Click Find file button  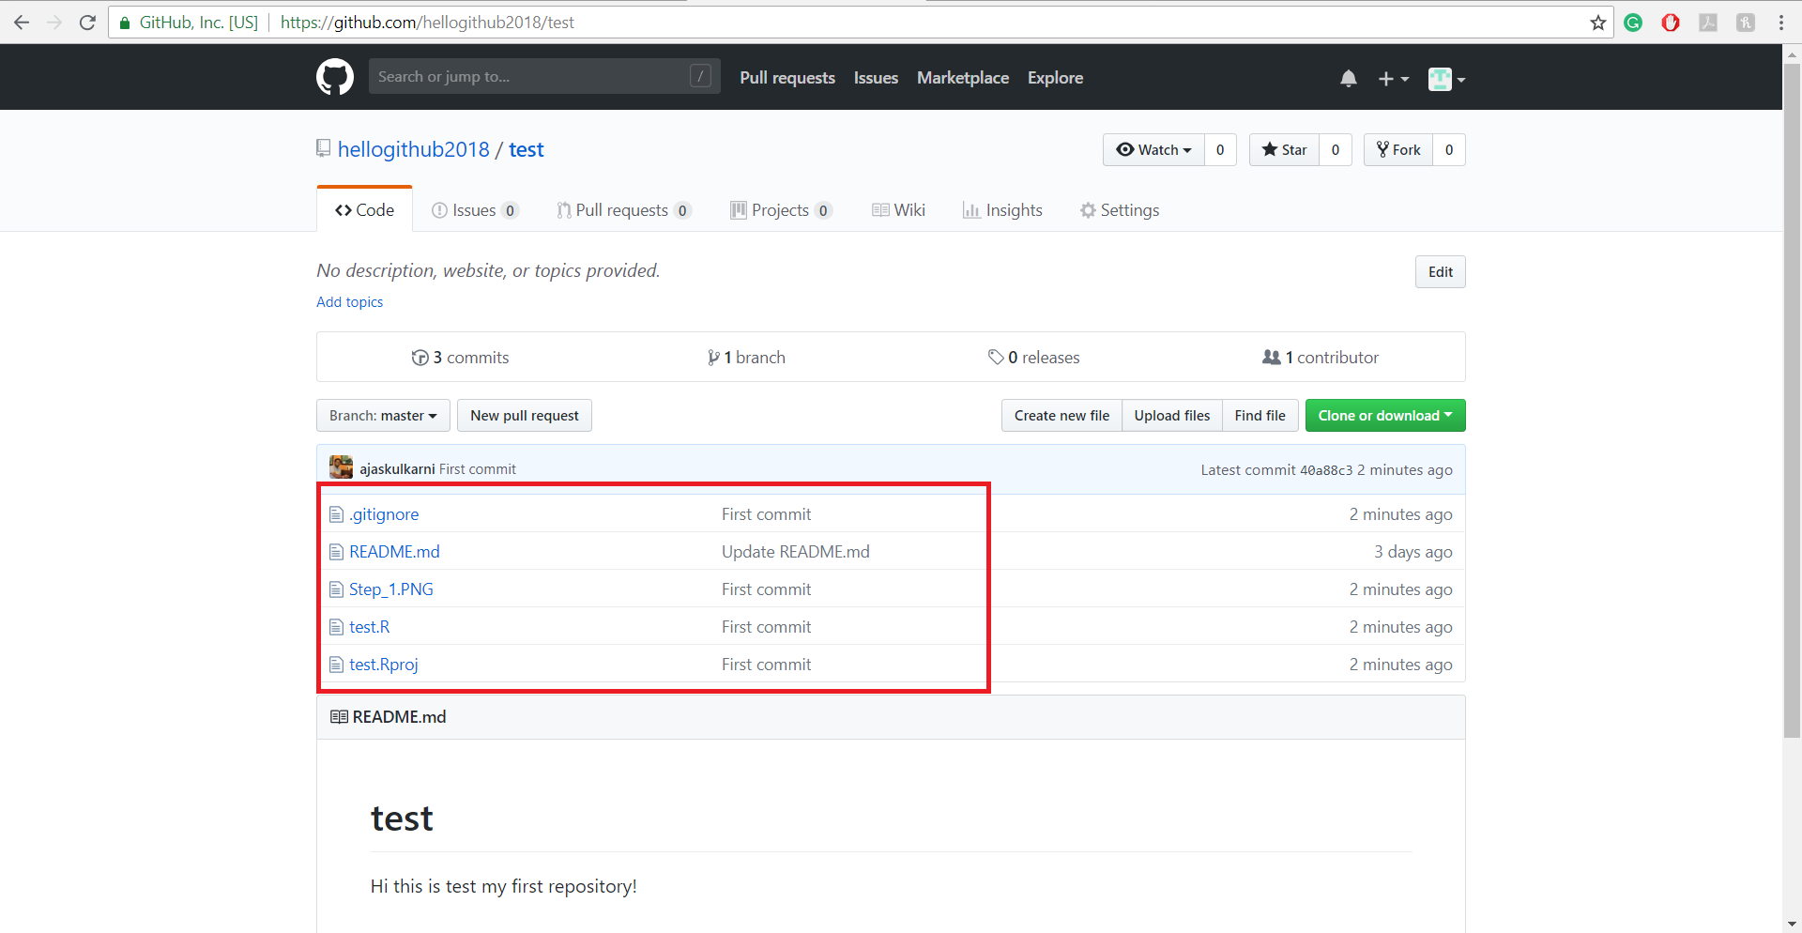pyautogui.click(x=1260, y=416)
